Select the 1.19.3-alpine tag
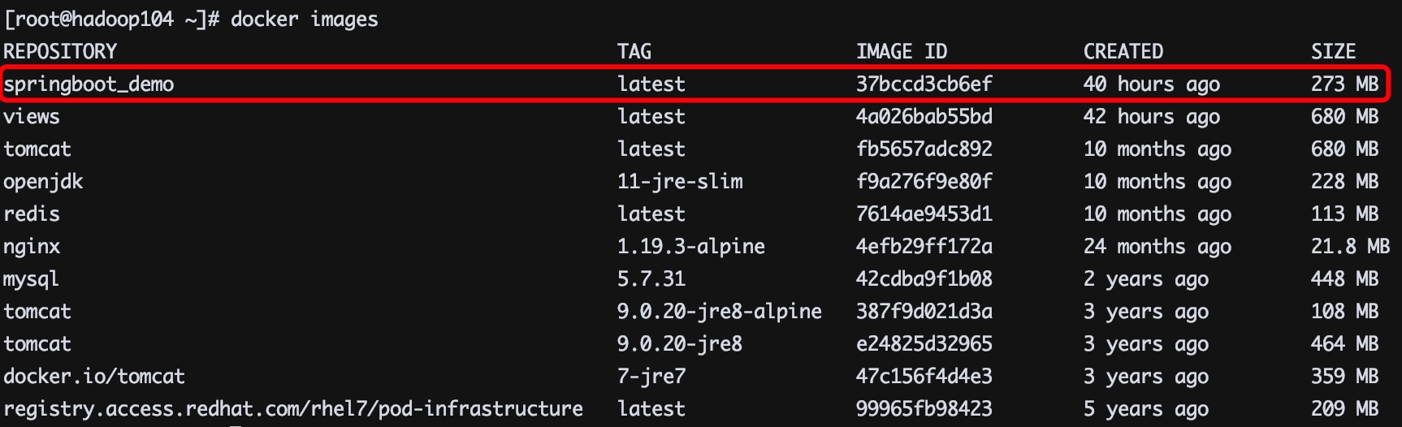 [x=690, y=247]
